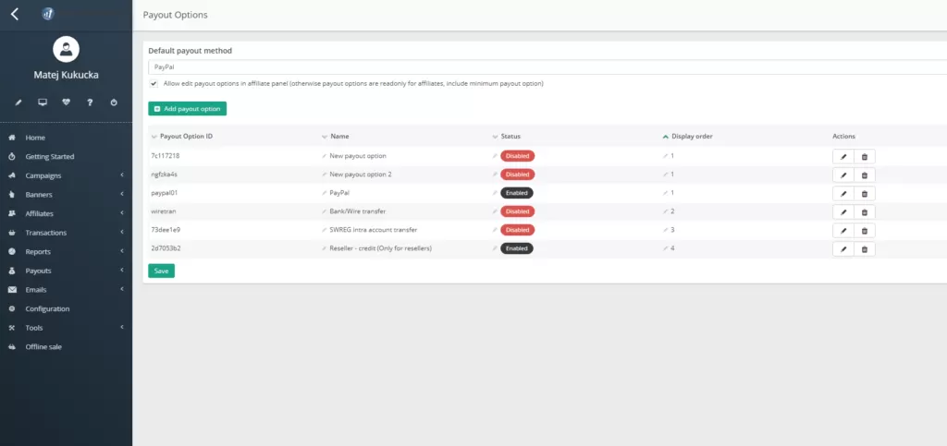Go to Getting Started in sidebar

49,157
